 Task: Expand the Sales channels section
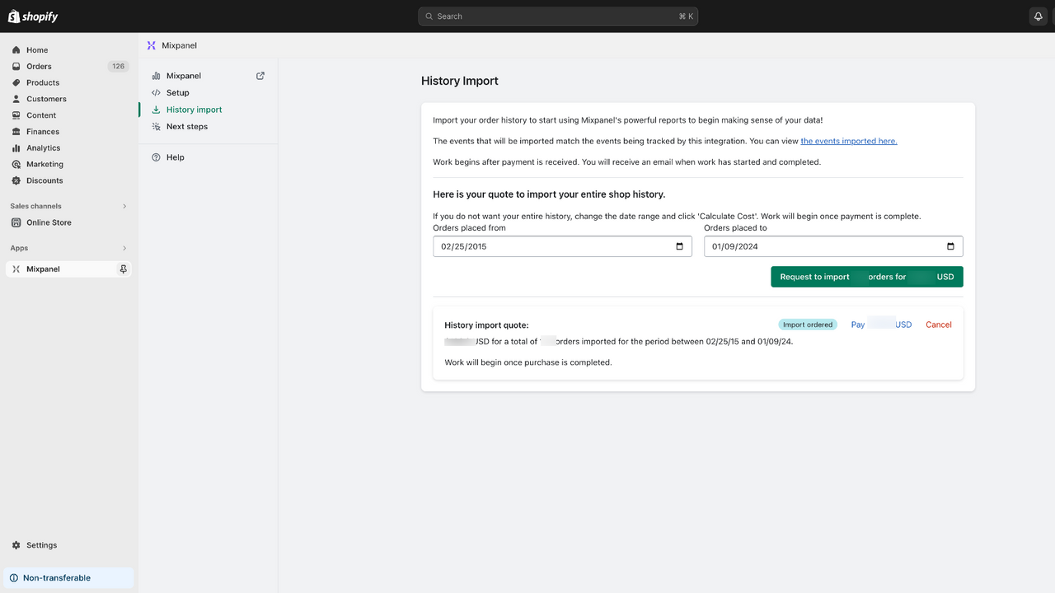coord(124,206)
